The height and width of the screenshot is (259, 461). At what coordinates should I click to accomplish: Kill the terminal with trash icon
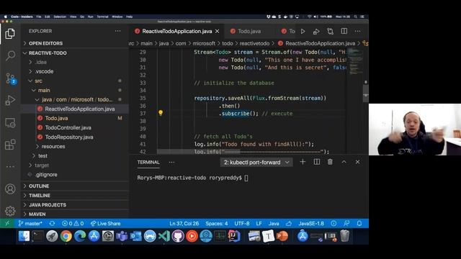(330, 162)
